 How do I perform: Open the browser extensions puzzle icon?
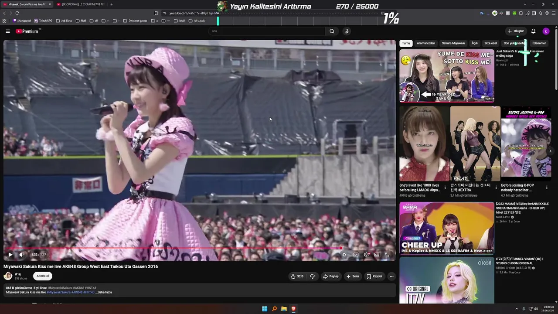tap(521, 13)
